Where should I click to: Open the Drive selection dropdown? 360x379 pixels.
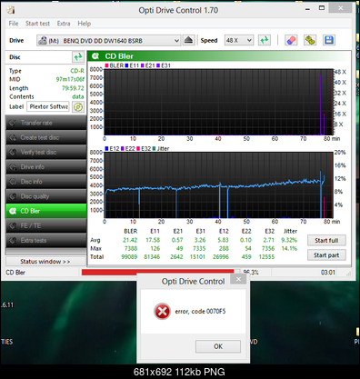[x=108, y=40]
